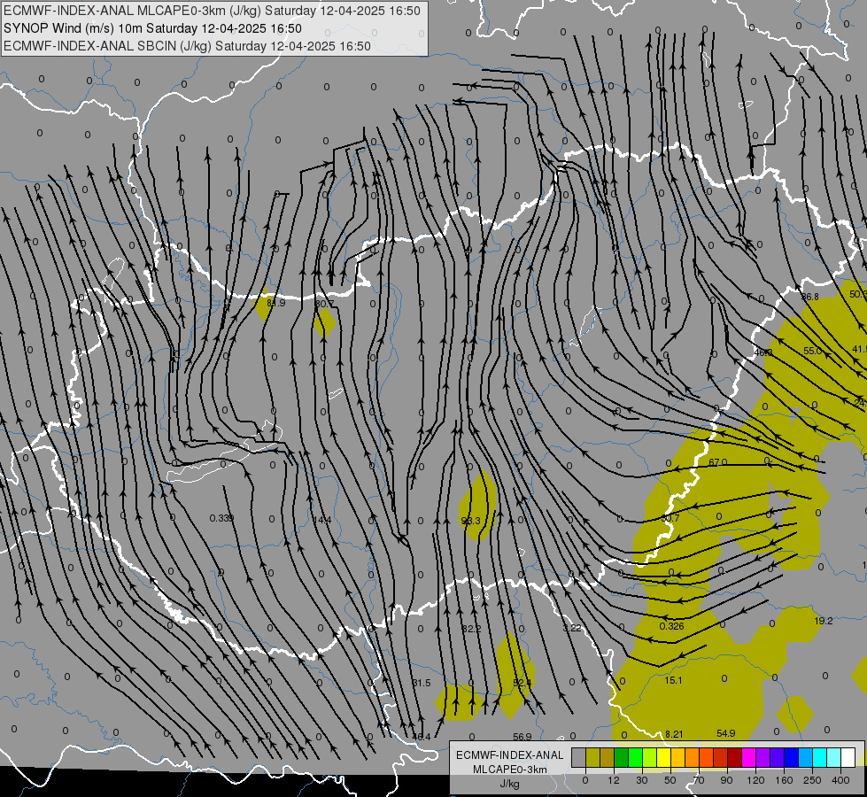Click the legend tick label 120
This screenshot has height=797, width=867.
tap(756, 780)
